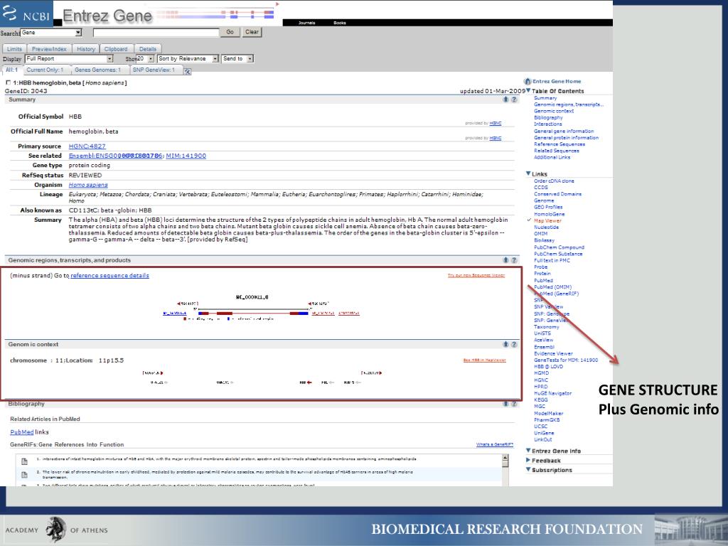Open OMIM in sidebar Links
728x546 pixels.
(540, 233)
